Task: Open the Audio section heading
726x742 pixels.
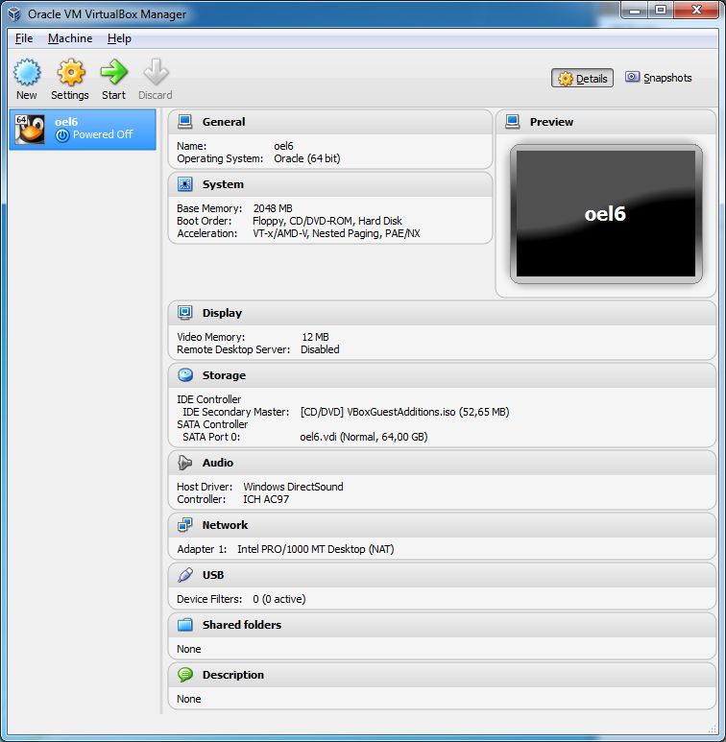Action: (218, 463)
